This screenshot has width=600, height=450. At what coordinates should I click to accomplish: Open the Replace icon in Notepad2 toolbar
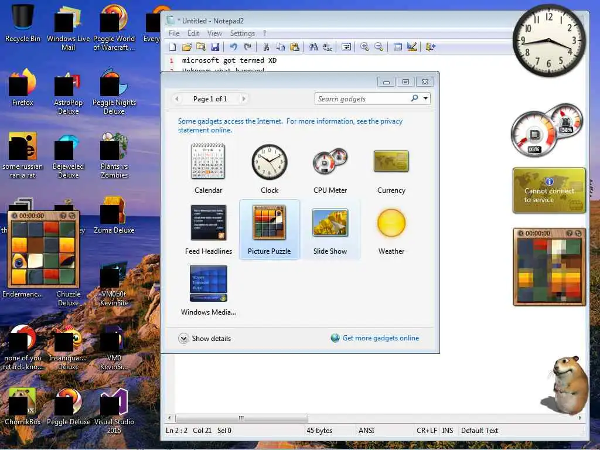pyautogui.click(x=328, y=47)
